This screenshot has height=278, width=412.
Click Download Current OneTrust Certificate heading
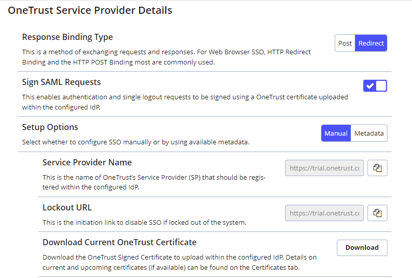120,242
